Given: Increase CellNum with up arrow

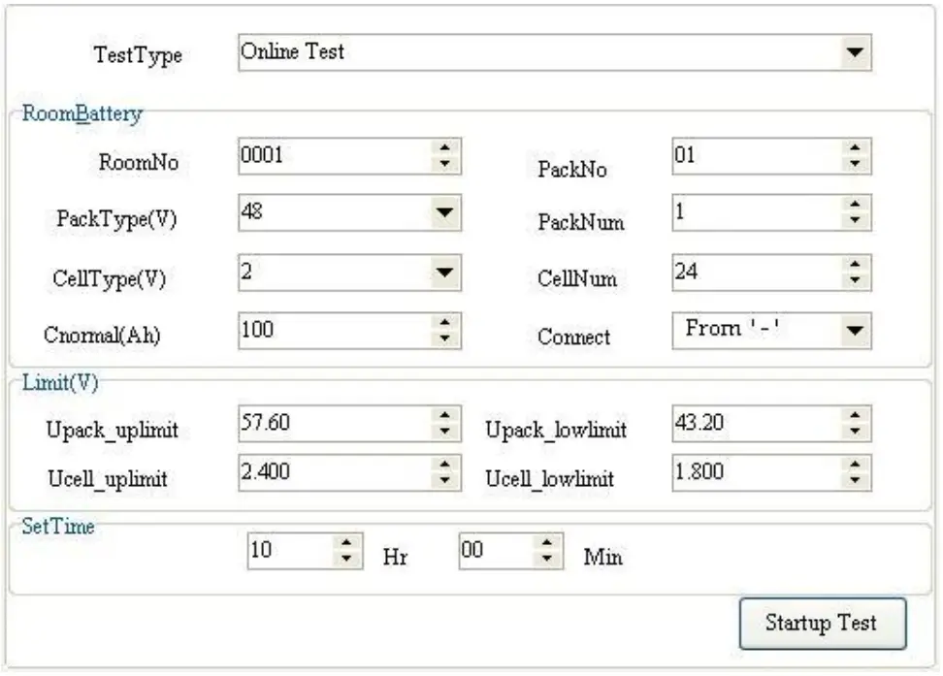Looking at the screenshot, I should [854, 265].
